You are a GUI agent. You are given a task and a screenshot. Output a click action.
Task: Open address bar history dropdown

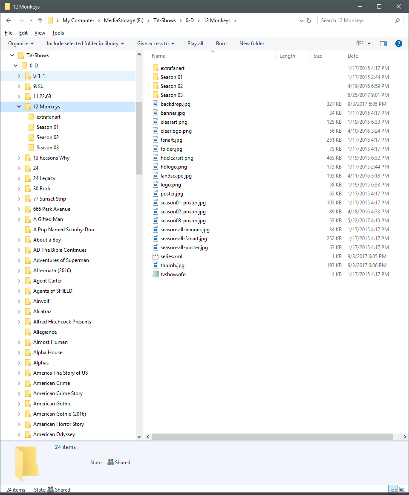[x=302, y=20]
